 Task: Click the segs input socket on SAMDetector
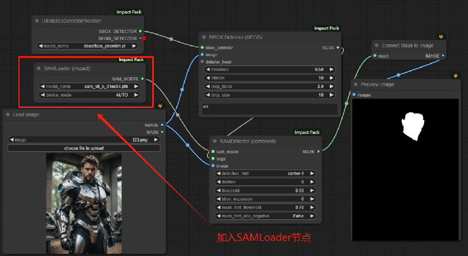tap(213, 159)
